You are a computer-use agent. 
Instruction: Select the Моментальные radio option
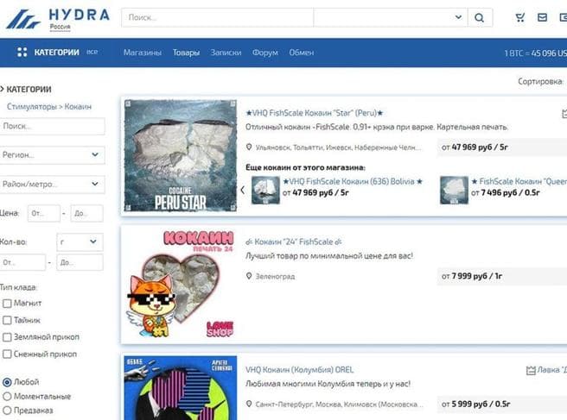[7, 397]
